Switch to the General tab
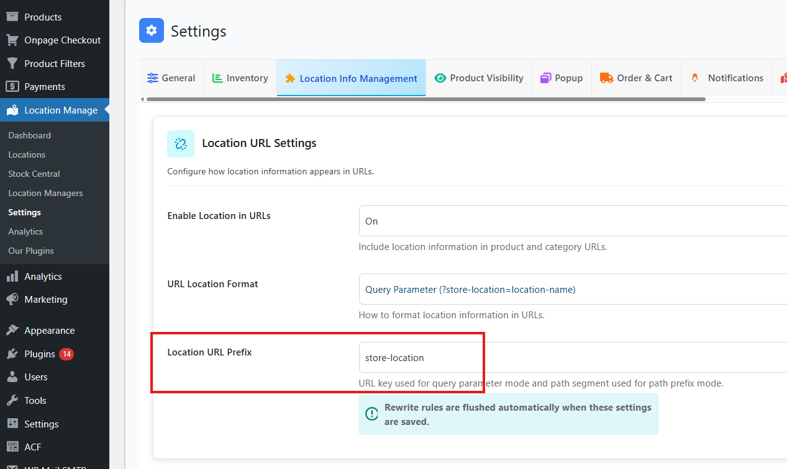 [171, 78]
